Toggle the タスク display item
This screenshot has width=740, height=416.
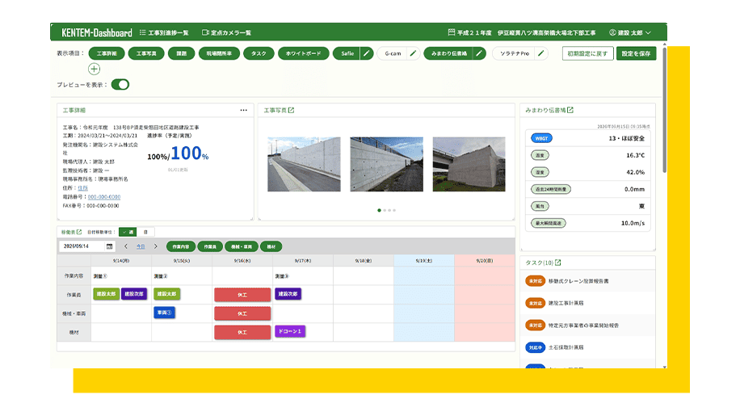click(x=259, y=53)
